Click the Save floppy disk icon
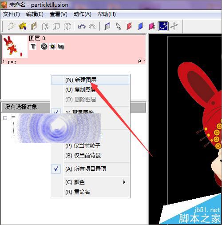Screen dimensions: 222x225 pyautogui.click(x=34, y=26)
